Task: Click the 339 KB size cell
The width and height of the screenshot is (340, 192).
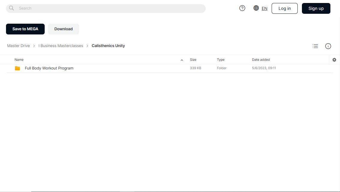Action: (195, 68)
